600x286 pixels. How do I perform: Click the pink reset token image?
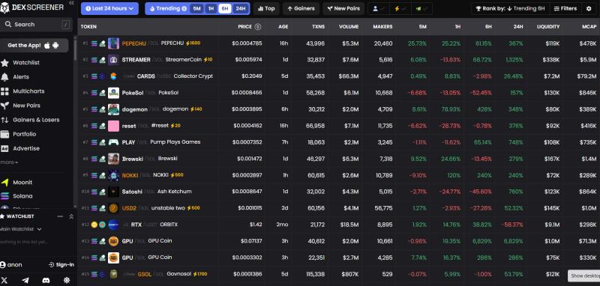(114, 126)
